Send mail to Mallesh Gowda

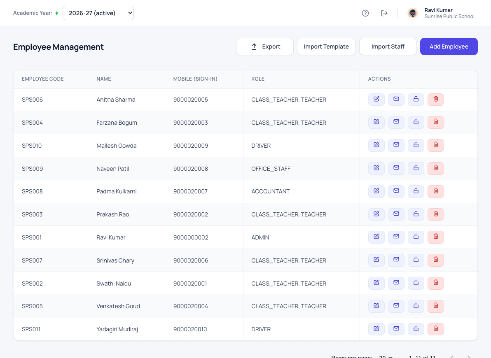click(x=396, y=145)
